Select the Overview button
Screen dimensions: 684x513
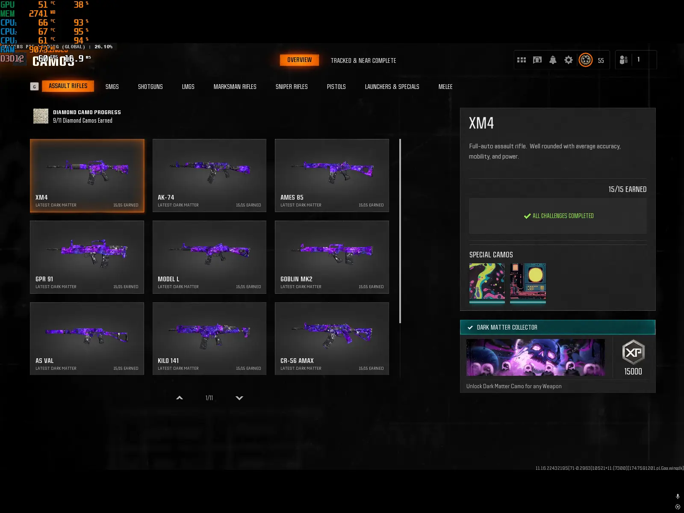click(299, 60)
